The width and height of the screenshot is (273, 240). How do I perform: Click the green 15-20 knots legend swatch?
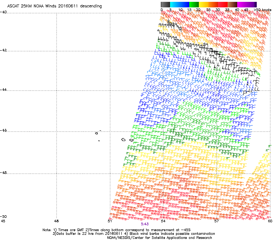(194, 4)
